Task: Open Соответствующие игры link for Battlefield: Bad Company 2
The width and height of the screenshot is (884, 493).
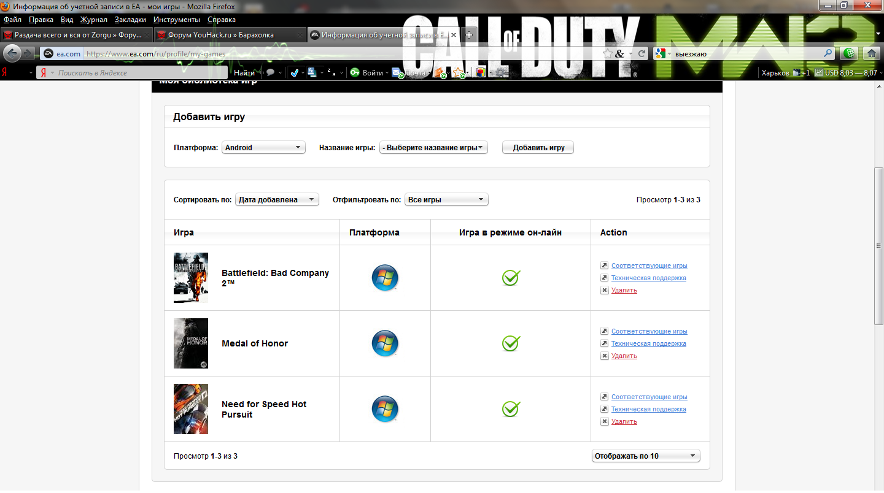Action: [x=649, y=266]
